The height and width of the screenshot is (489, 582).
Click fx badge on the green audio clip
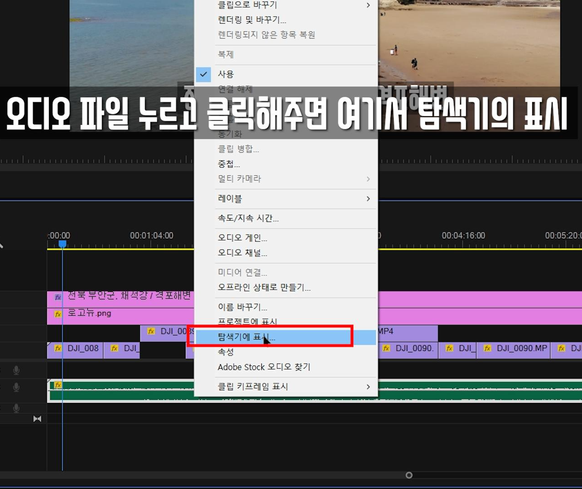pos(58,385)
